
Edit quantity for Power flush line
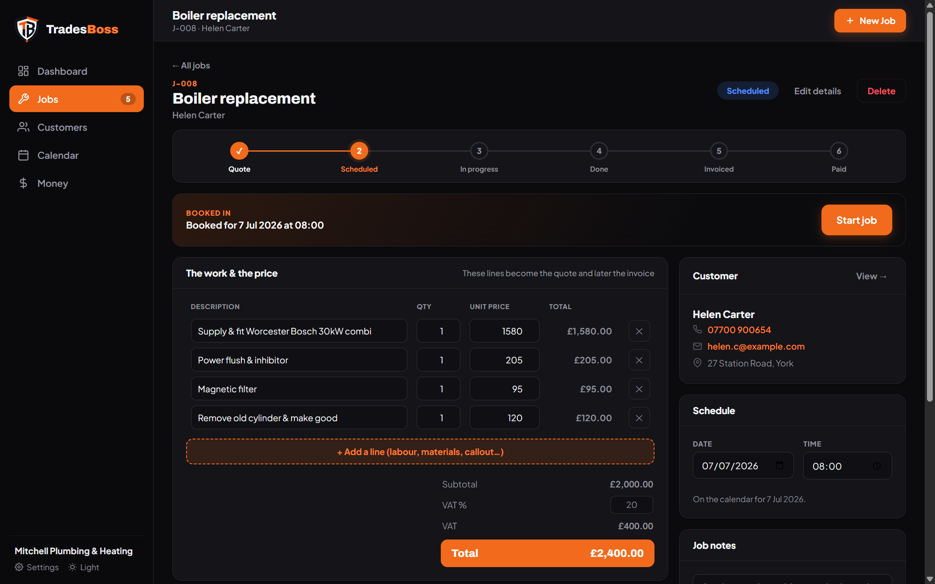pos(438,360)
